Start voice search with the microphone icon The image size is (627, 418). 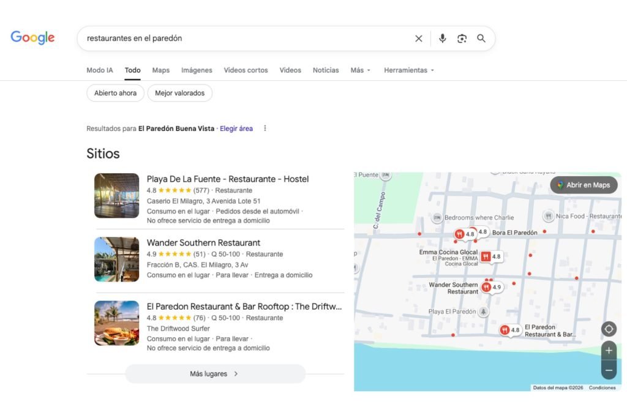pos(442,39)
